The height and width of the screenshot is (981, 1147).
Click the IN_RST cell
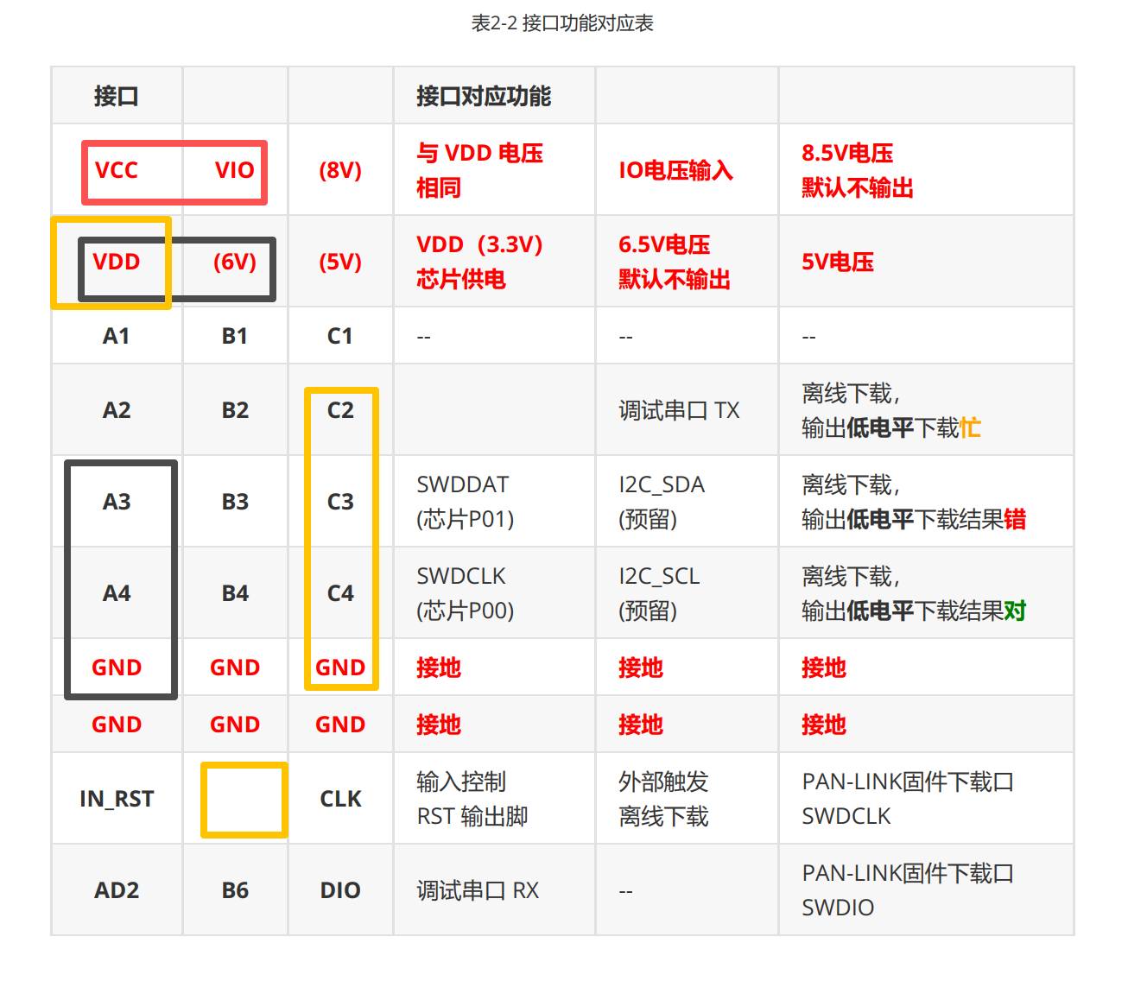(x=117, y=799)
